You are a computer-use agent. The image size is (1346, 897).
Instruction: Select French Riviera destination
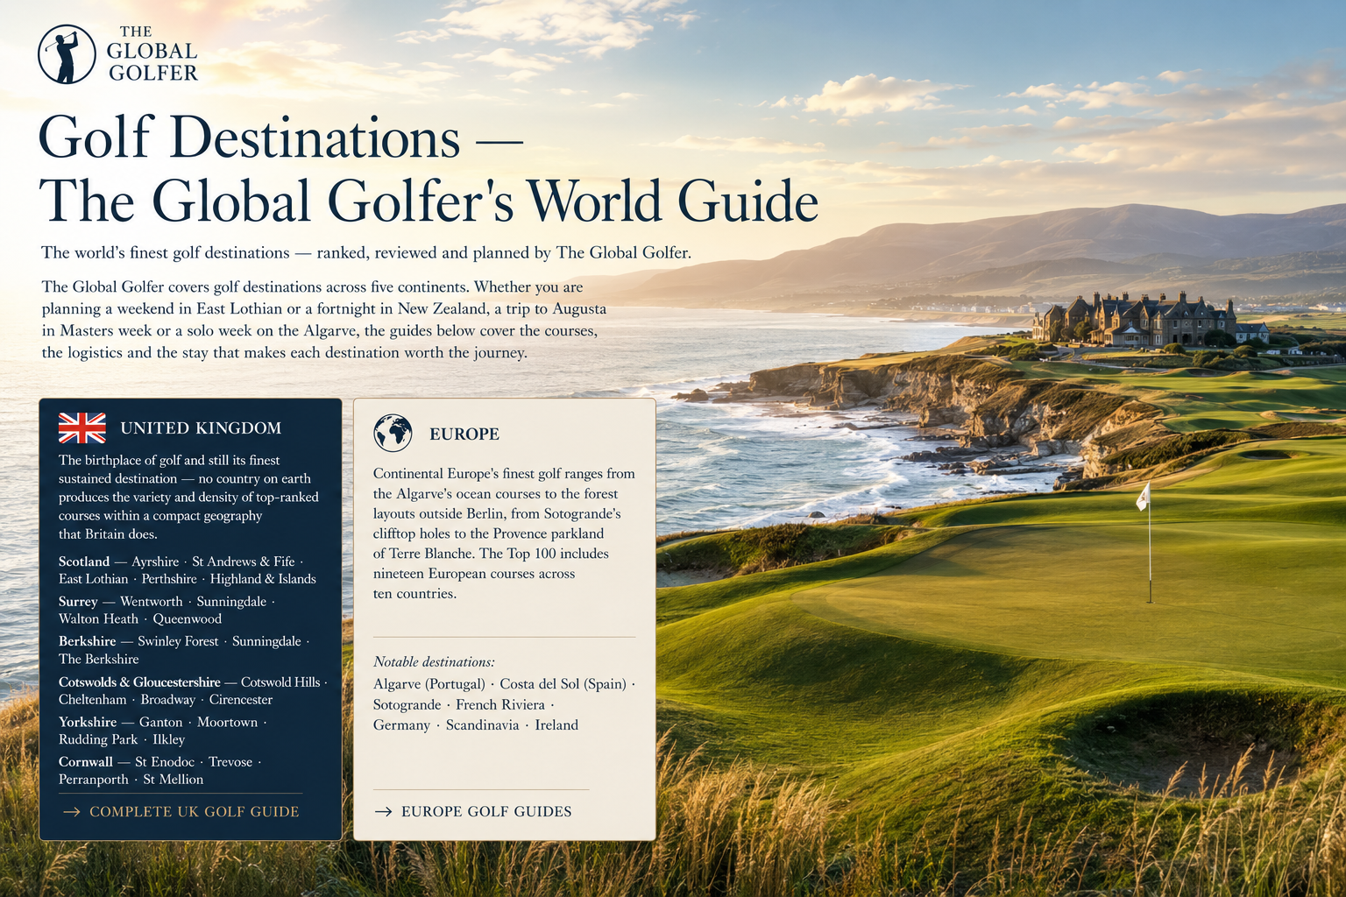[500, 705]
